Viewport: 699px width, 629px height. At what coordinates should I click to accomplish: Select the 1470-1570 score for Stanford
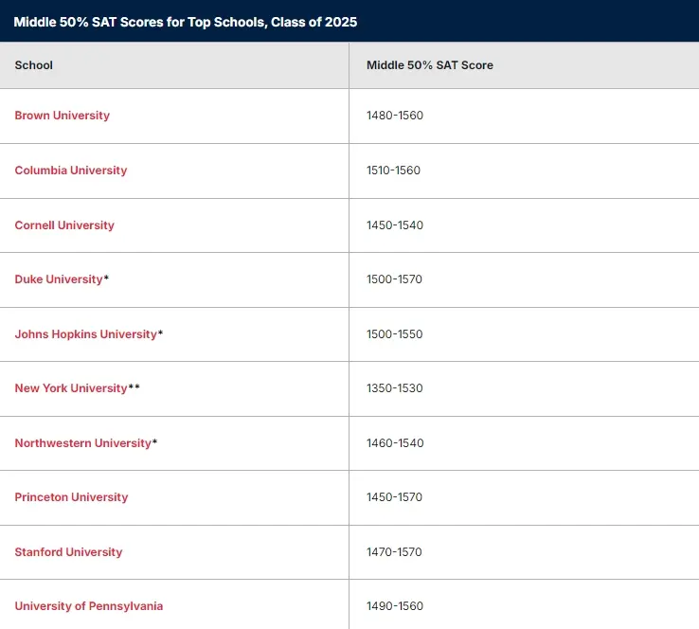coord(395,552)
